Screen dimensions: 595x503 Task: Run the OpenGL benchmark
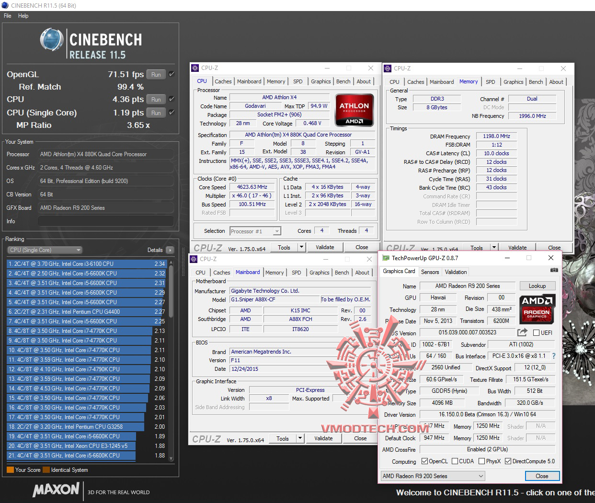point(156,74)
